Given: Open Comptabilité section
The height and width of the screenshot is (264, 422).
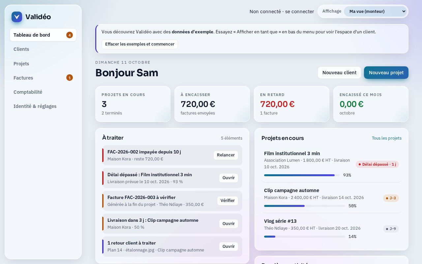Looking at the screenshot, I should click(43, 92).
